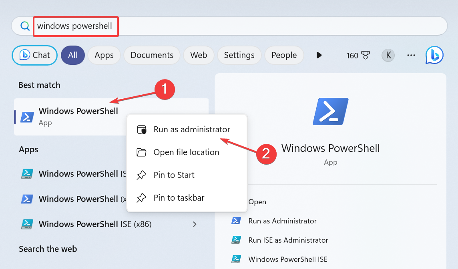Select Pin to Start option

click(174, 175)
